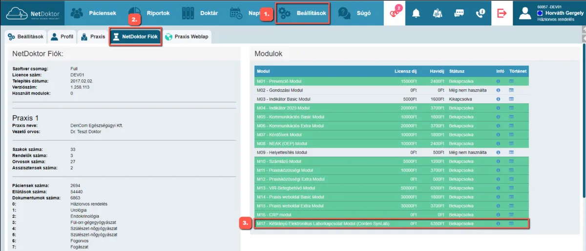Open the Doktár menu
The width and height of the screenshot is (586, 251).
click(199, 13)
